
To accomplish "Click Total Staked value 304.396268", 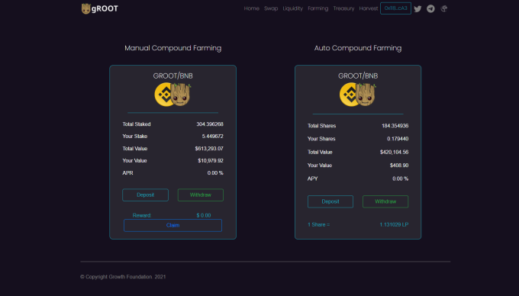I will [210, 124].
